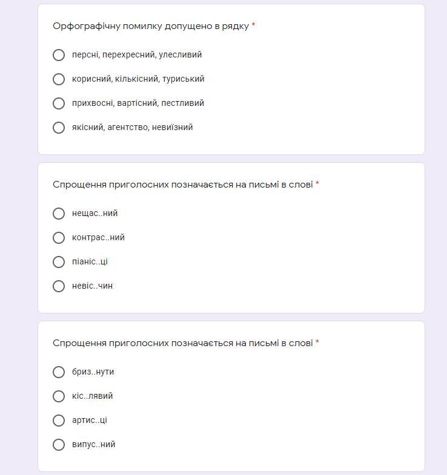The image size is (447, 475).
Task: Click the label text 'нещас..ний'
Action: coord(94,214)
